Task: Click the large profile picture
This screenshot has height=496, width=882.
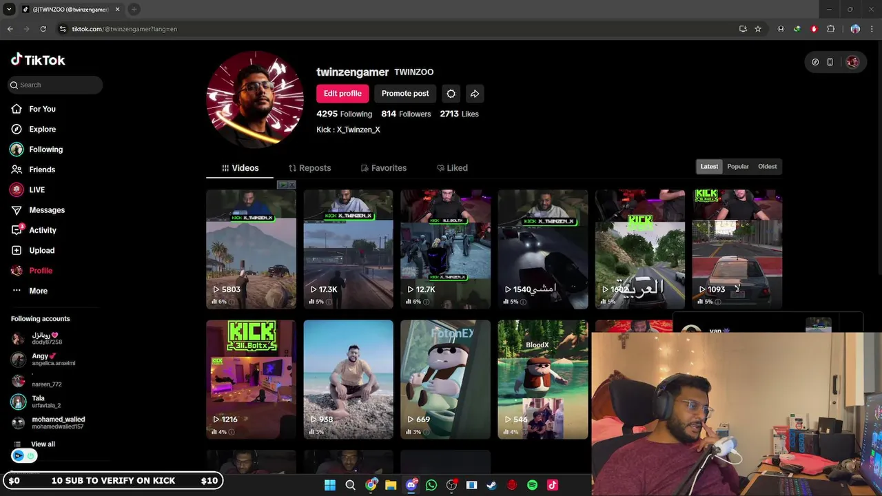Action: click(255, 100)
